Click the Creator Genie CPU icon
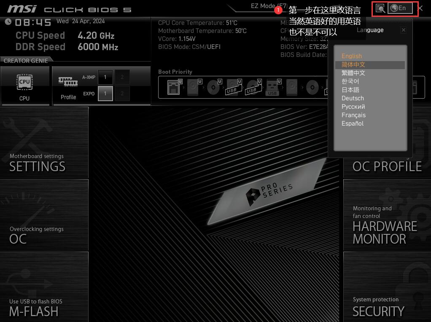The image size is (431, 322). (x=24, y=86)
